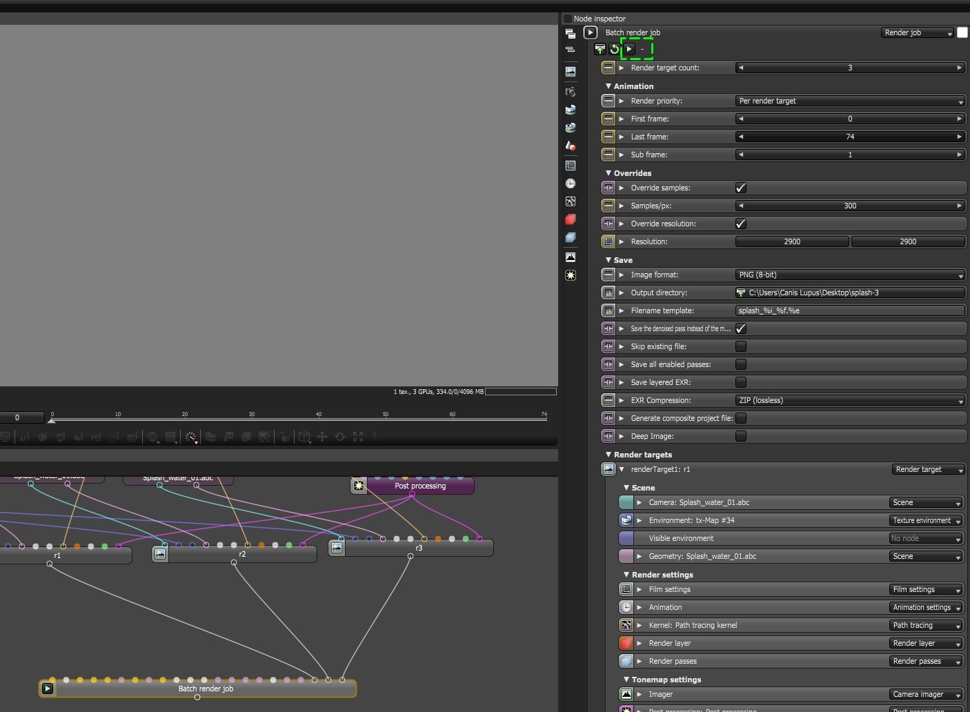970x712 pixels.
Task: Jump to render target via inspector strip icon
Action: pos(571,71)
